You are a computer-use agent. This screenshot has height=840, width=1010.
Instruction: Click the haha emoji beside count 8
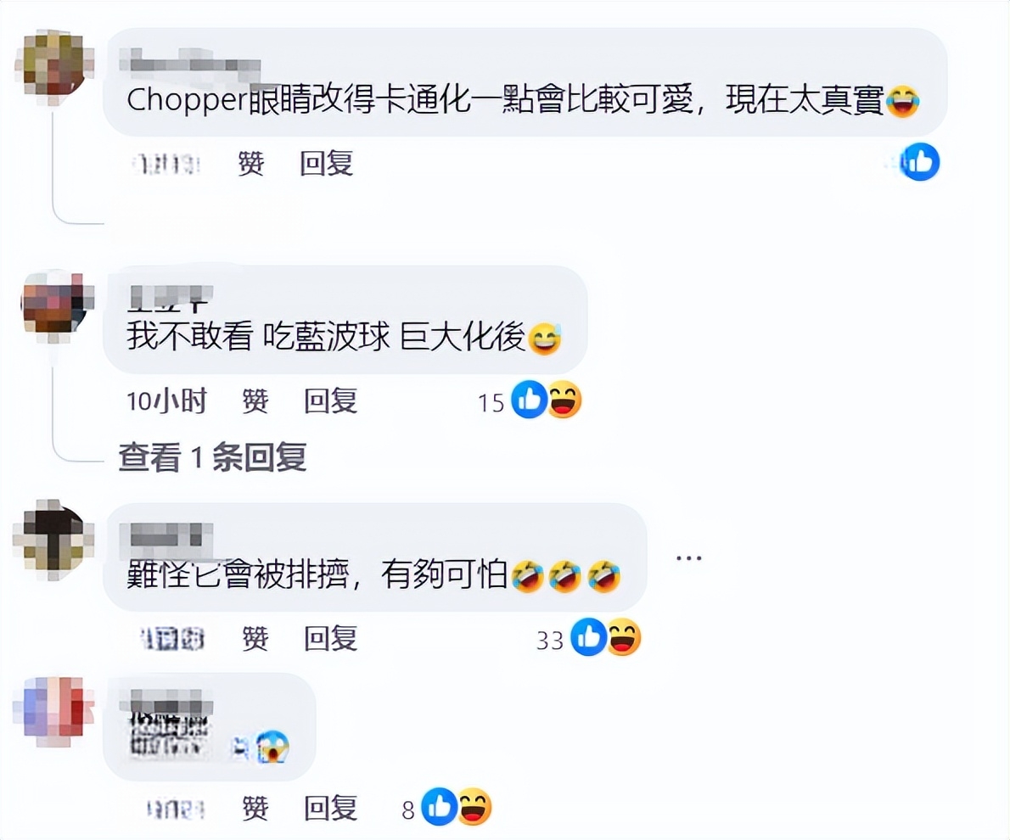(474, 807)
